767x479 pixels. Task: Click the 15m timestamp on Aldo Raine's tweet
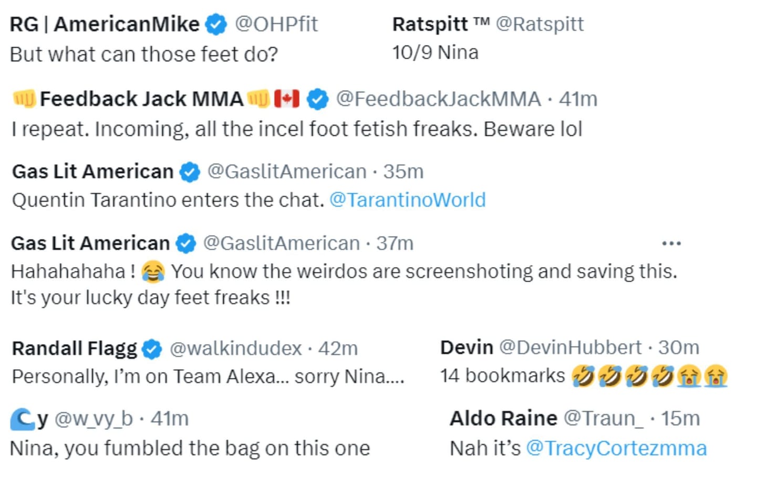coord(680,419)
